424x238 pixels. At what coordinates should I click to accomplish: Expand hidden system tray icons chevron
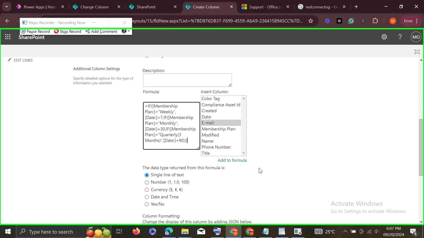345,232
